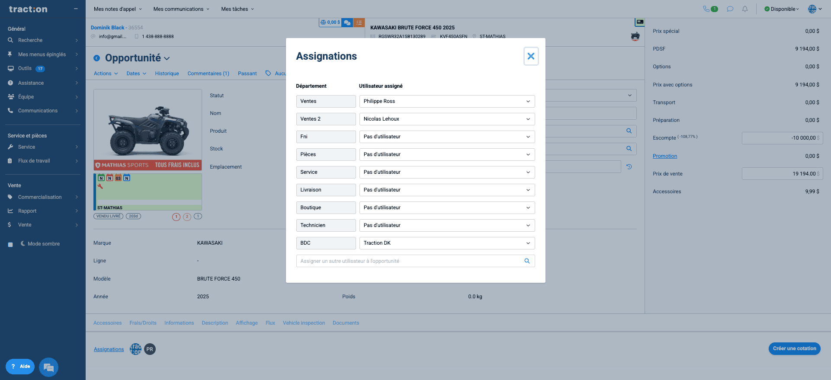The image size is (831, 380).
Task: Click the blue conversation icon near customer header
Action: pyautogui.click(x=347, y=22)
